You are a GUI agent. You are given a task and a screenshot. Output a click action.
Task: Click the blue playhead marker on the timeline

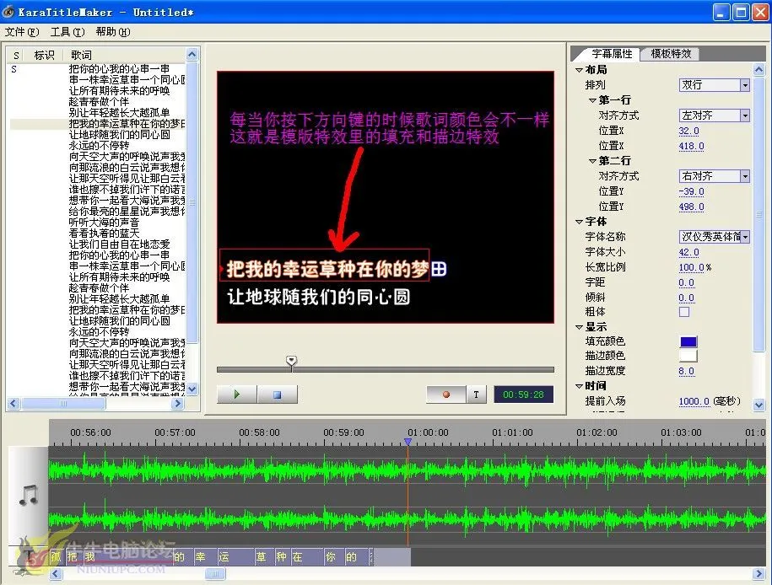(408, 442)
